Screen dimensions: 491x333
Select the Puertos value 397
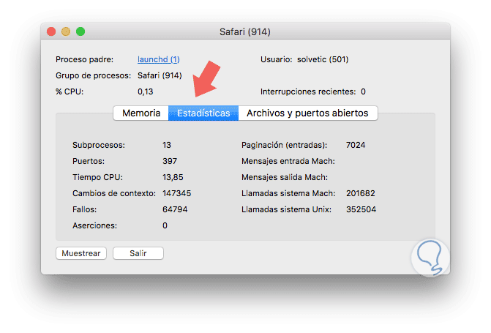[170, 161]
